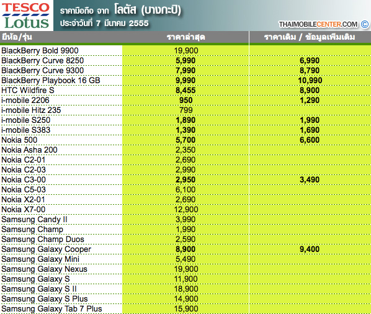Click the HTC Wildfire S model name
The image size is (371, 314).
tap(28, 90)
